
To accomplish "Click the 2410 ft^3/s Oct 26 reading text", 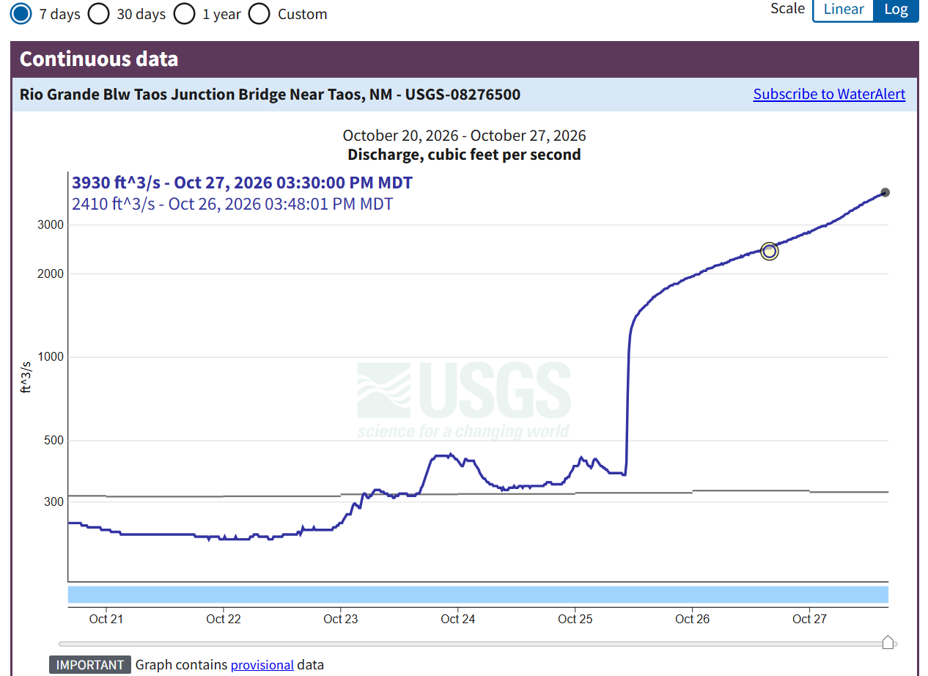I will click(x=232, y=204).
